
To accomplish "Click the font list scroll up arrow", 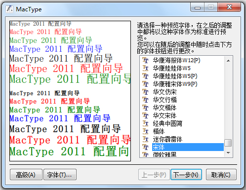I will coord(228,61).
